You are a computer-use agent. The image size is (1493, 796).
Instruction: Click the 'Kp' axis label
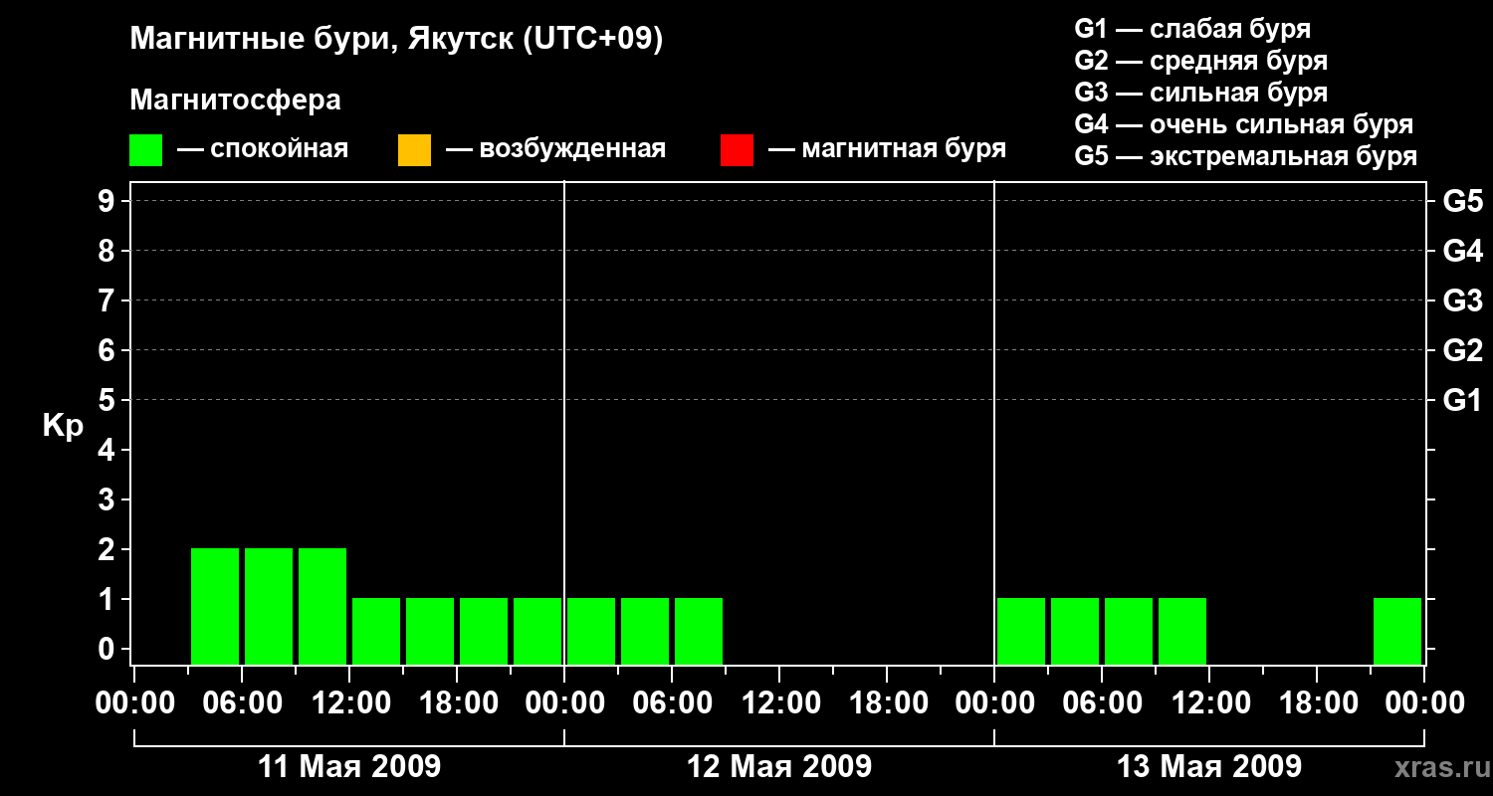tap(63, 426)
